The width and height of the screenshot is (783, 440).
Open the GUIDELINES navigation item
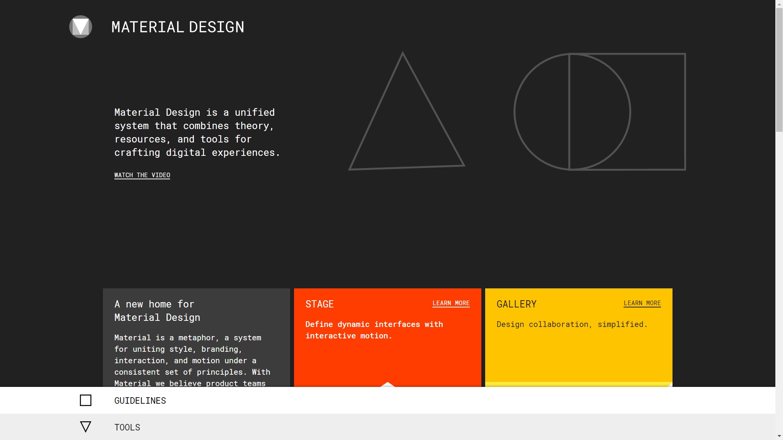point(140,401)
